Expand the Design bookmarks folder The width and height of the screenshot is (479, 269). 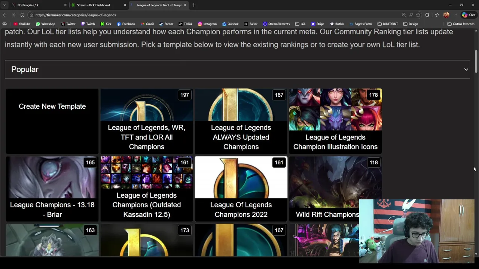(x=411, y=24)
